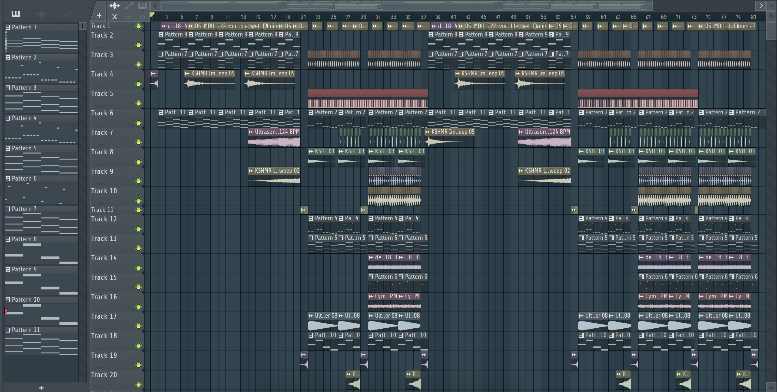The height and width of the screenshot is (392, 777).
Task: Click the left arrow of the timeline overview
Action: click(x=155, y=5)
